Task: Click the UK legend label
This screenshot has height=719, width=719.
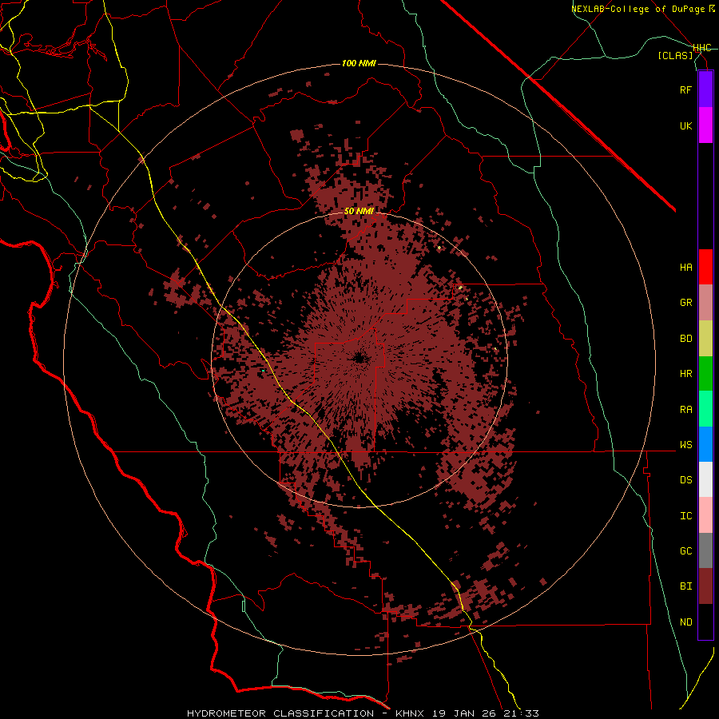Action: 685,125
